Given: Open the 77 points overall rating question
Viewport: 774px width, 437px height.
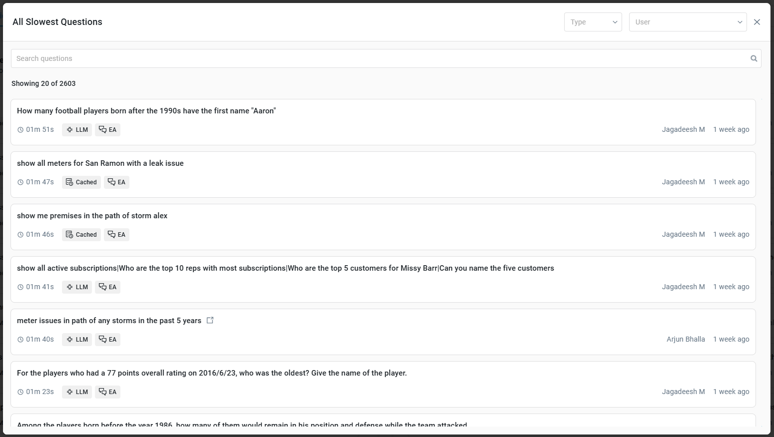Looking at the screenshot, I should 212,373.
